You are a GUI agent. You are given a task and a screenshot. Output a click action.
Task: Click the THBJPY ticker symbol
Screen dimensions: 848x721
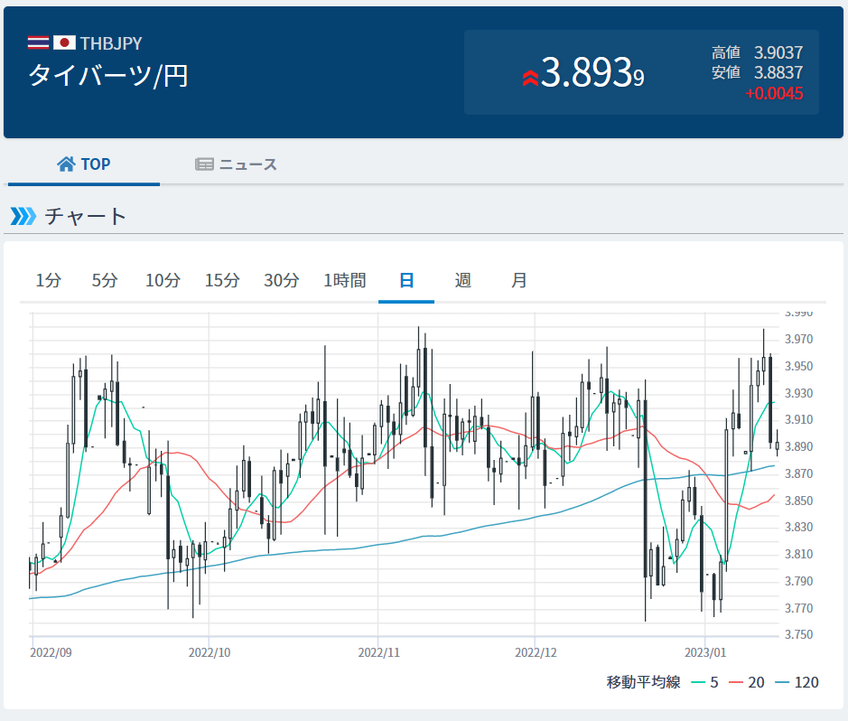[111, 43]
